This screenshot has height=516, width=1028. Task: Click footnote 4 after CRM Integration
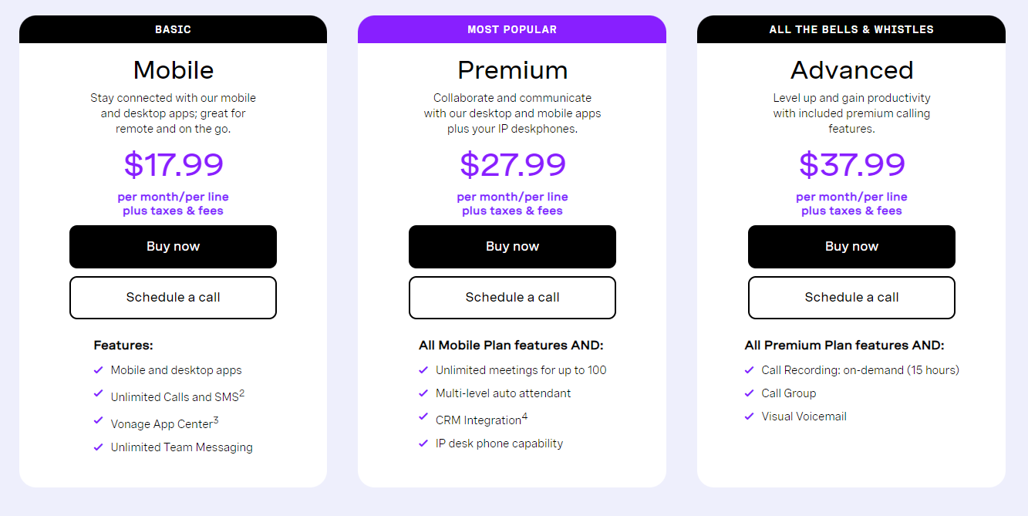[524, 417]
